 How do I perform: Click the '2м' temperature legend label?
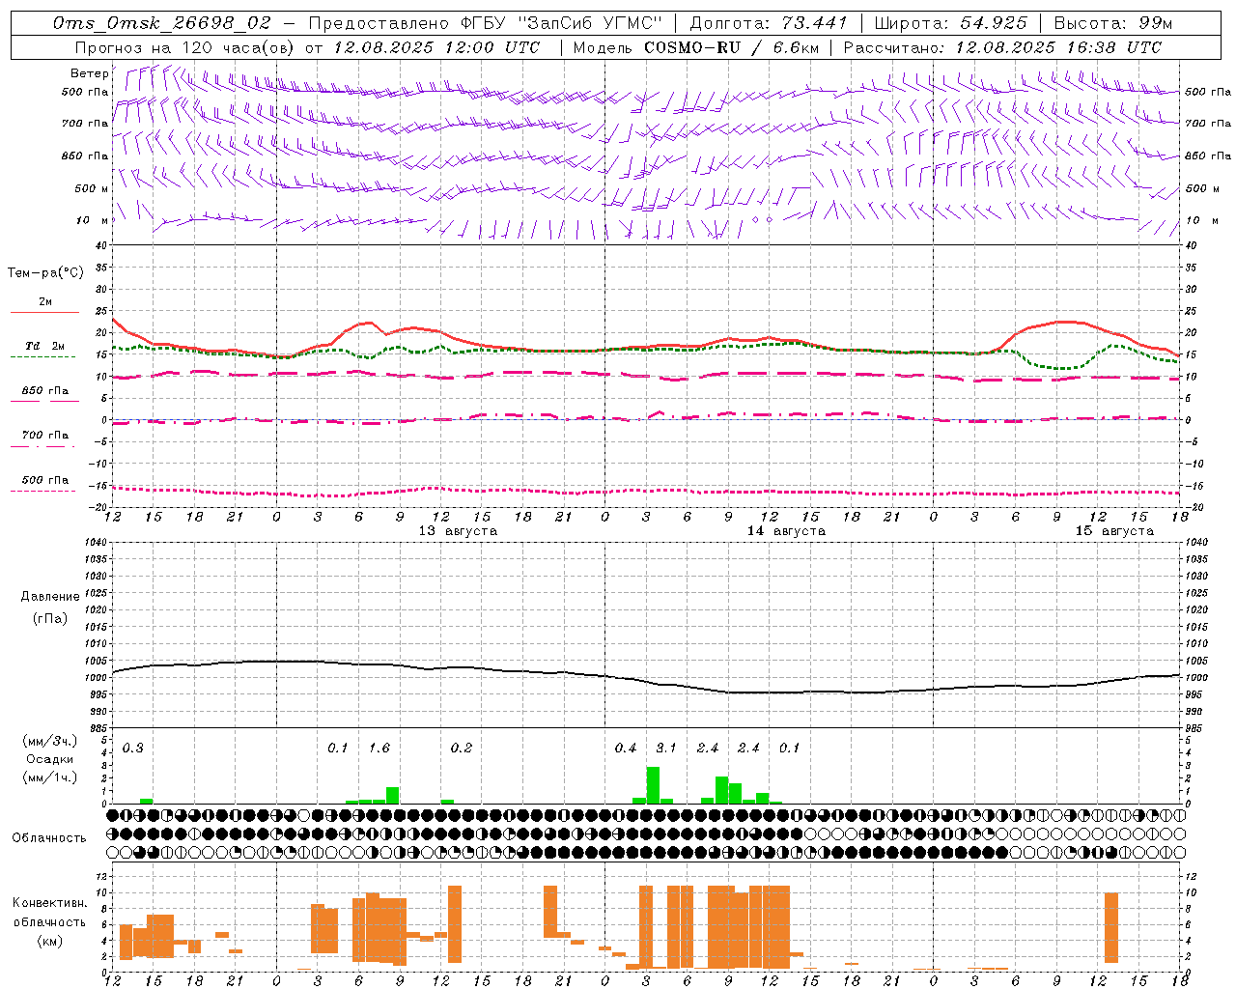pos(45,301)
